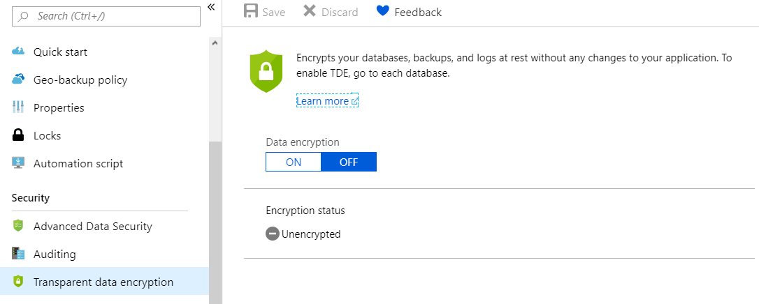Screen dimensions: 759x304
Task: Set data encryption to OFF
Action: pos(348,162)
